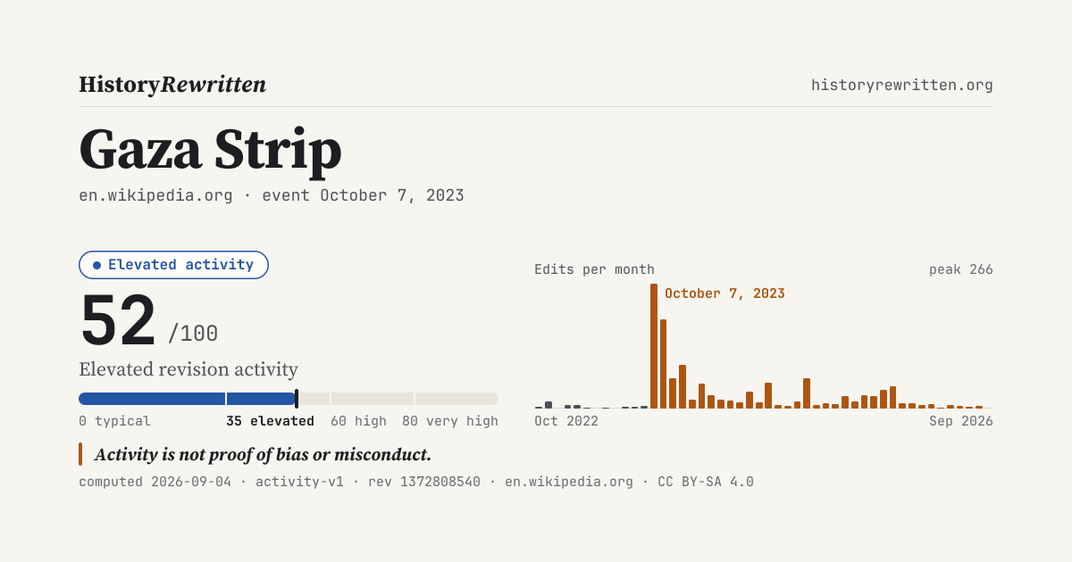Click the '0 typical' scale label
The width and height of the screenshot is (1072, 562).
[114, 421]
